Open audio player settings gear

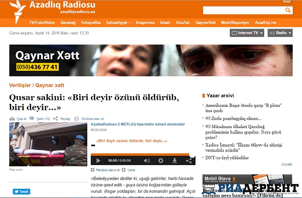tap(160, 160)
